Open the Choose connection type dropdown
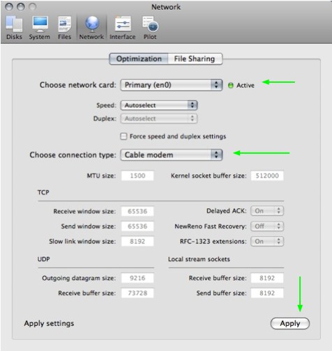 pyautogui.click(x=172, y=155)
